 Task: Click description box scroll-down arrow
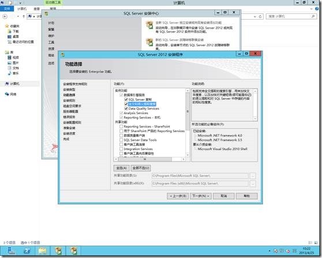(x=255, y=118)
